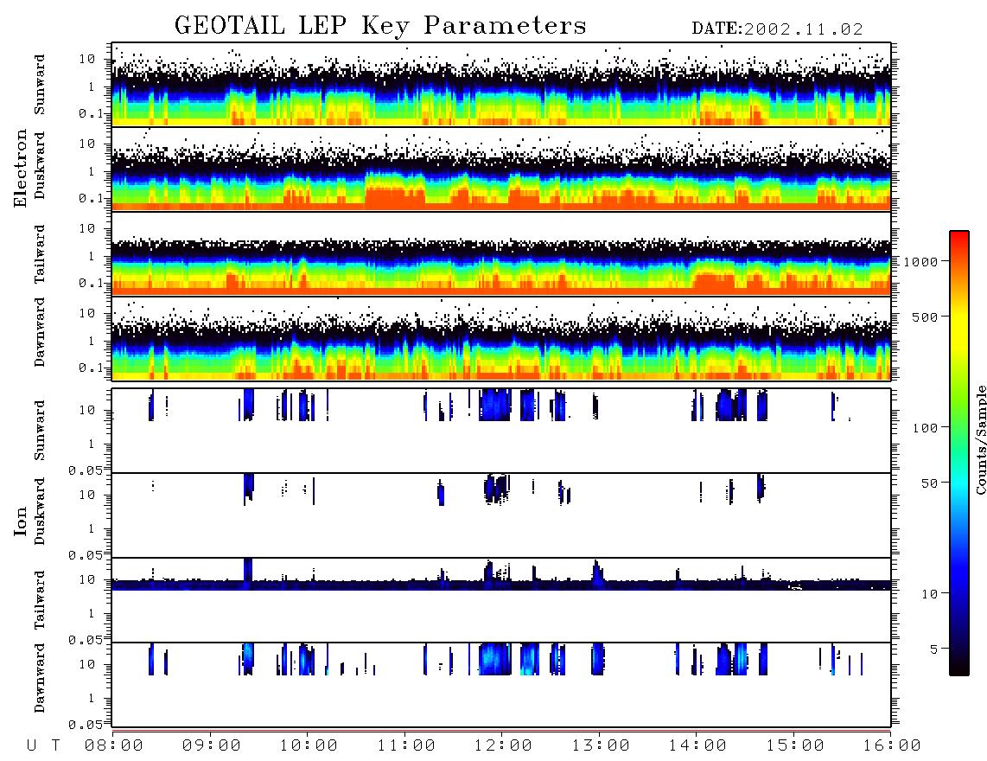Select the 10:00 time tick label
Screen dimensions: 987x761
(309, 745)
